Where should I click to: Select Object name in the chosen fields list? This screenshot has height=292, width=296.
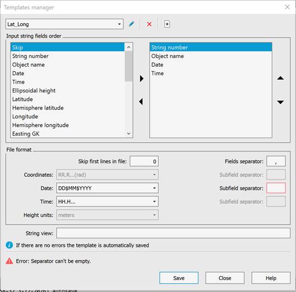(x=211, y=56)
